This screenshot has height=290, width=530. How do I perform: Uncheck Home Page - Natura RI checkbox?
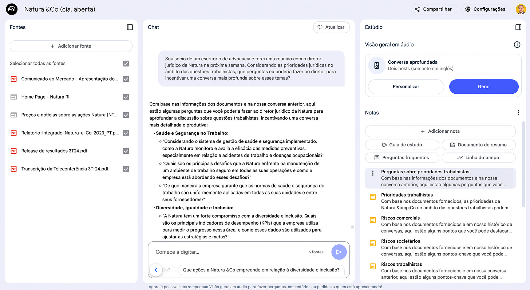126,97
